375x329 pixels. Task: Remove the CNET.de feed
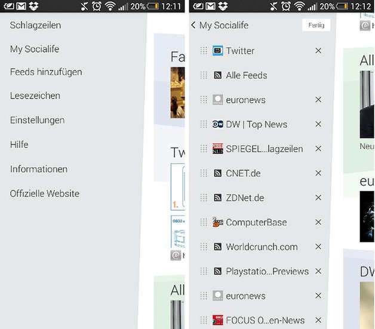click(x=318, y=173)
